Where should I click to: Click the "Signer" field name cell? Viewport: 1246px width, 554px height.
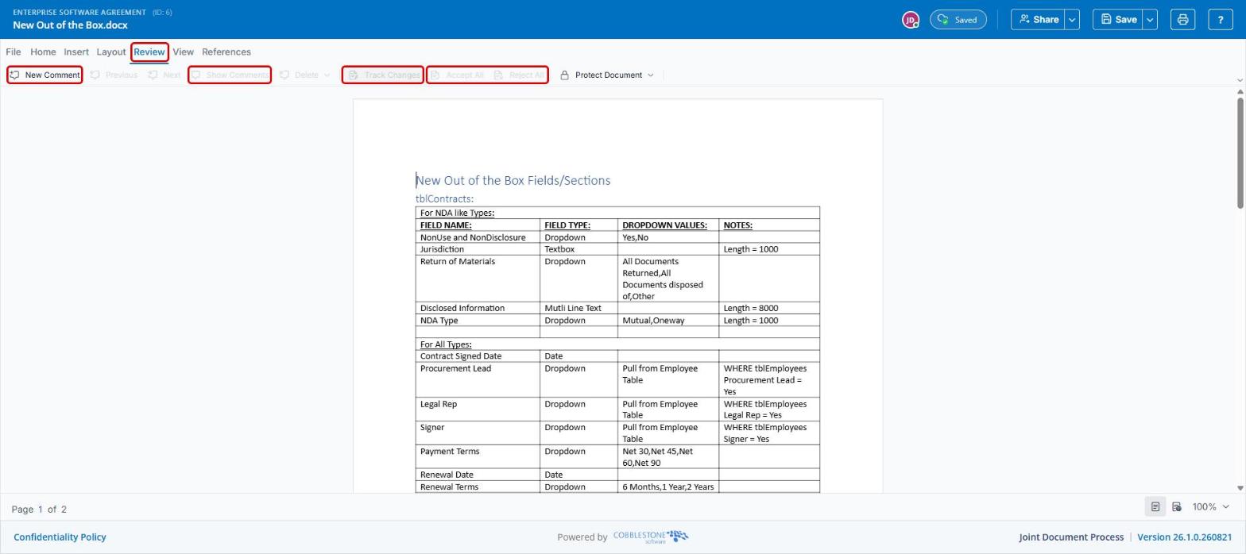click(478, 433)
